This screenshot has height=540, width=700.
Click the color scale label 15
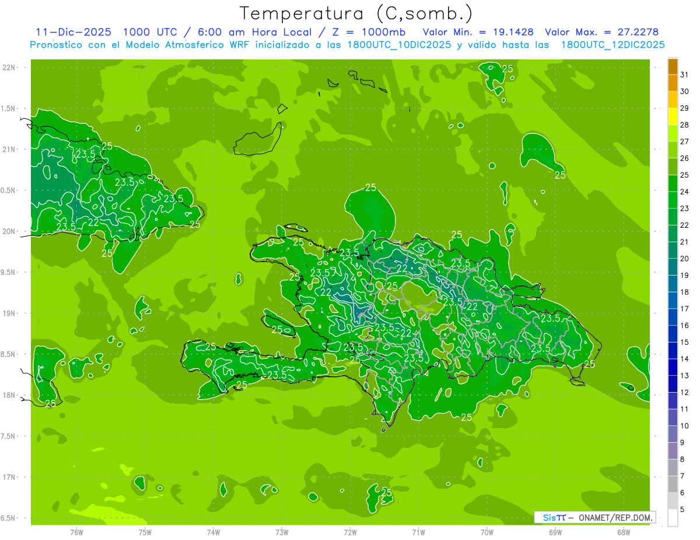coord(685,343)
